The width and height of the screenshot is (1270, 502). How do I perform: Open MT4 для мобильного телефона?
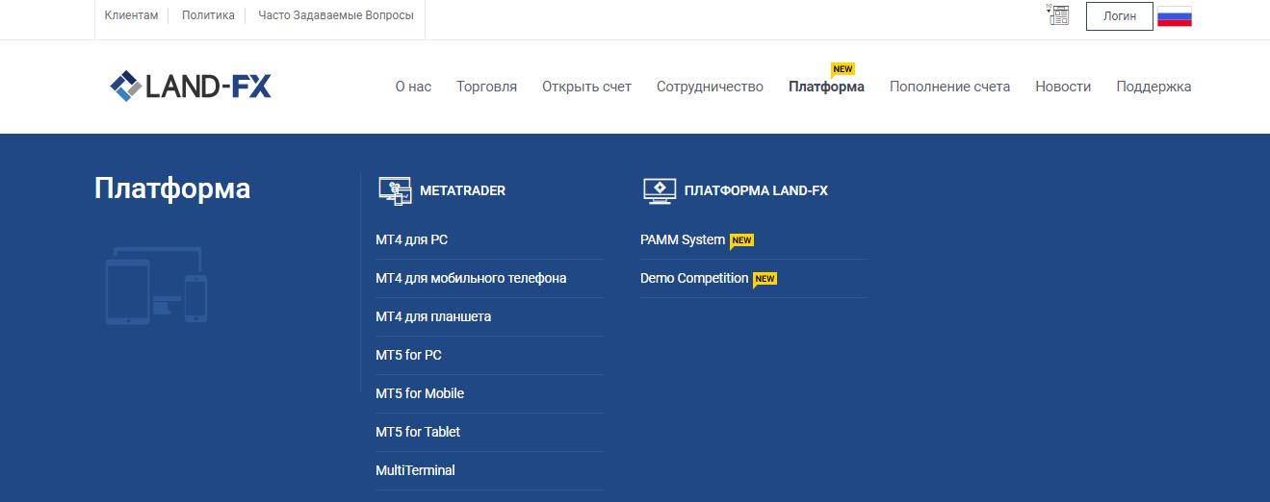click(471, 278)
